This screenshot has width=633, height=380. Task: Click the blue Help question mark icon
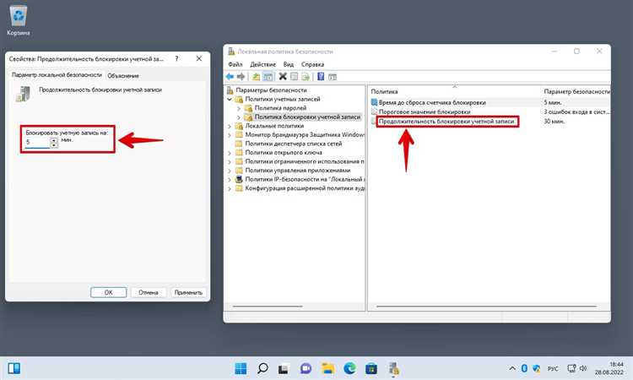(x=321, y=76)
